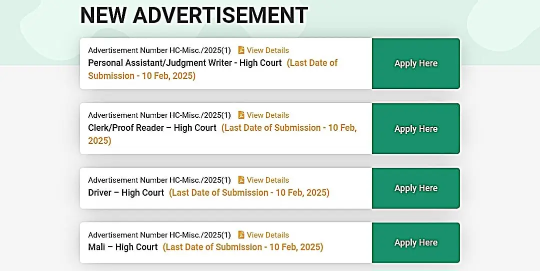
Task: Click the PDF icon in the Mali row
Action: click(241, 235)
